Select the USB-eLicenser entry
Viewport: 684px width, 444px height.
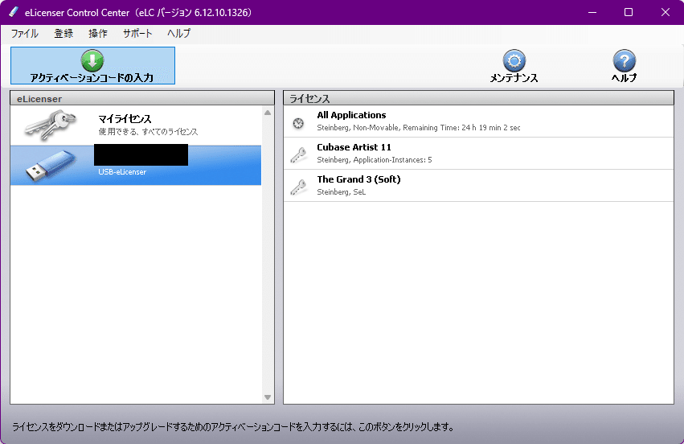tap(136, 165)
